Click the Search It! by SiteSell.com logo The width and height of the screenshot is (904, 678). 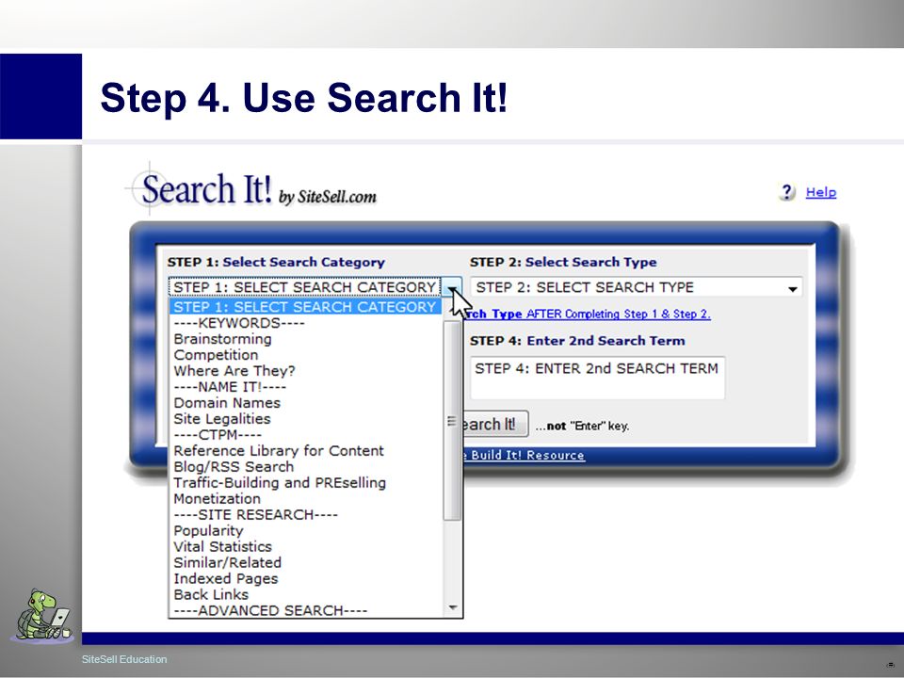[252, 189]
